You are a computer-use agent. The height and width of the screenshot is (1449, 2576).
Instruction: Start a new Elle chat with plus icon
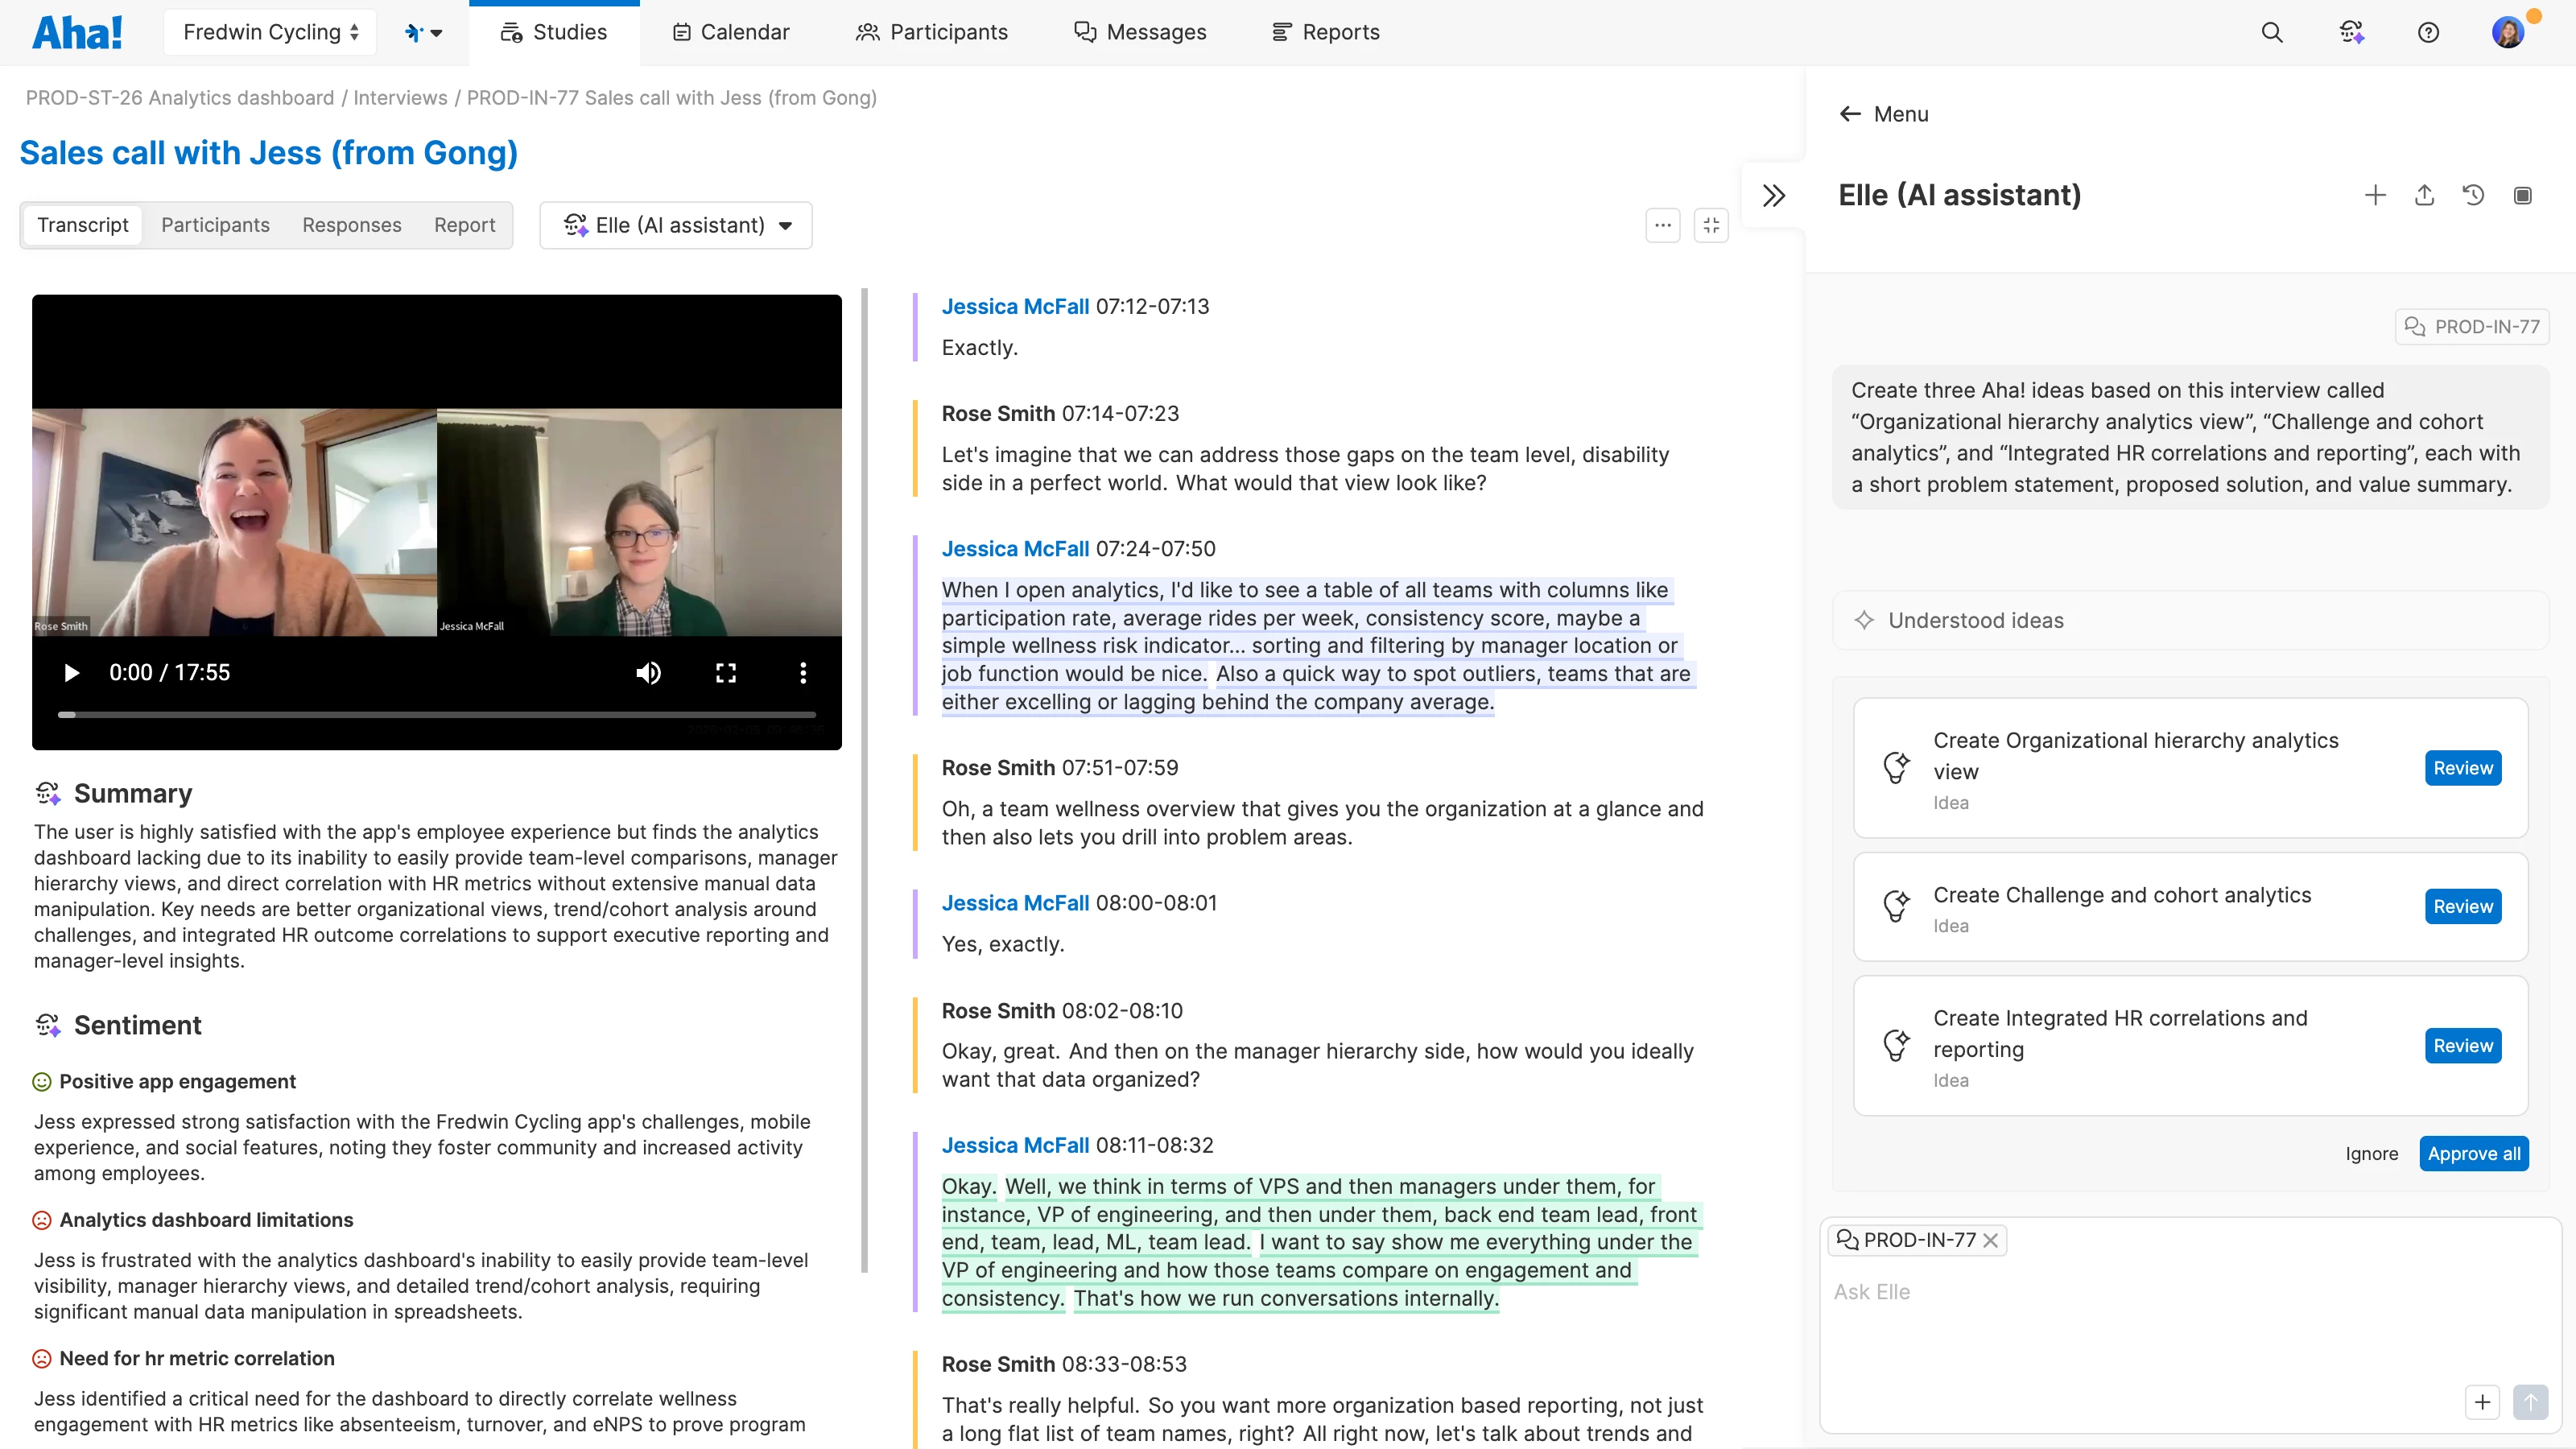pyautogui.click(x=2375, y=195)
